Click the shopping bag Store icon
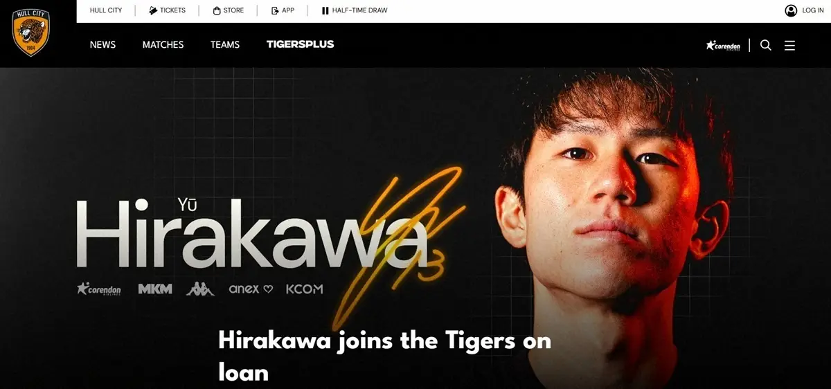This screenshot has width=831, height=389. [217, 10]
